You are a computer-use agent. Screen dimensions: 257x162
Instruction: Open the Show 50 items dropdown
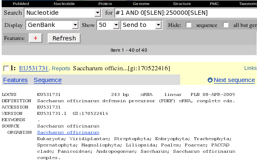108,25
